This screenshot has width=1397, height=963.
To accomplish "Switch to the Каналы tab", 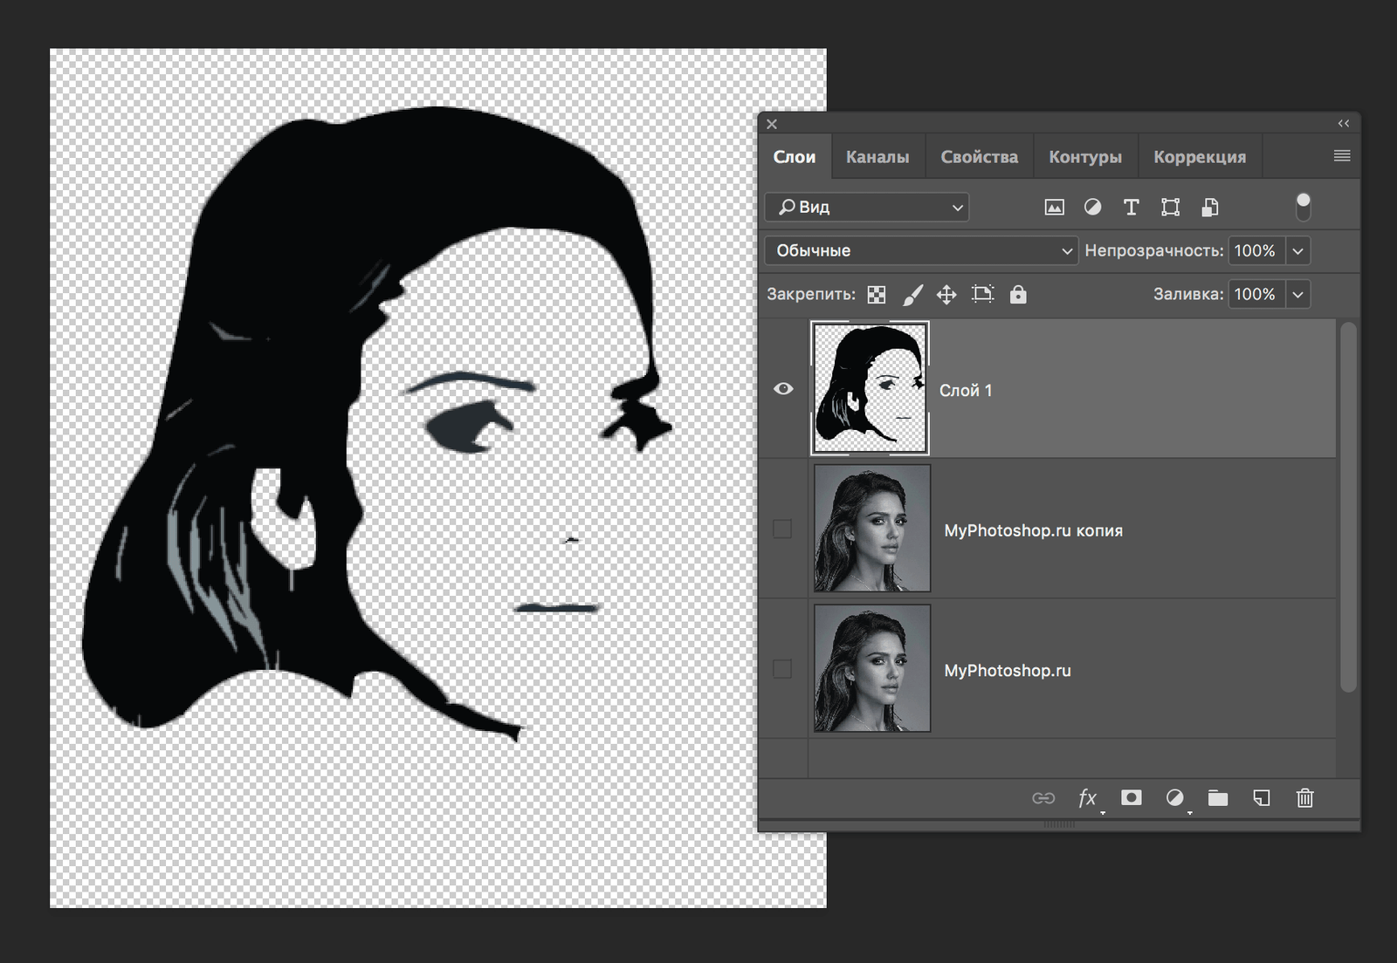I will point(877,157).
